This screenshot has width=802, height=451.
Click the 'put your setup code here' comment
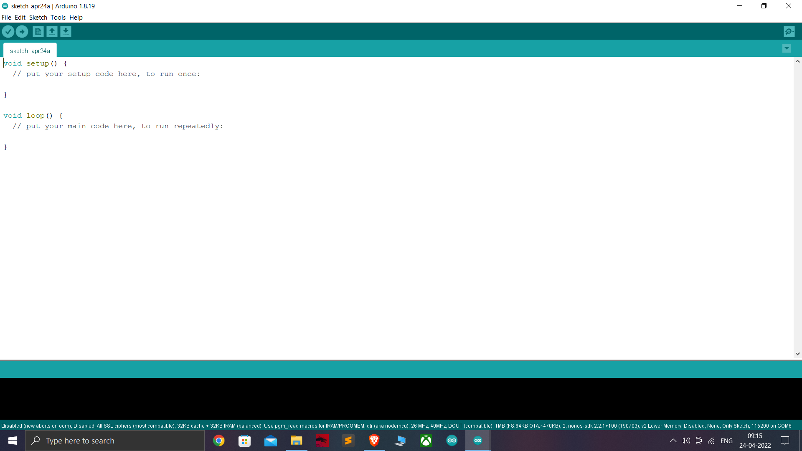coord(107,74)
